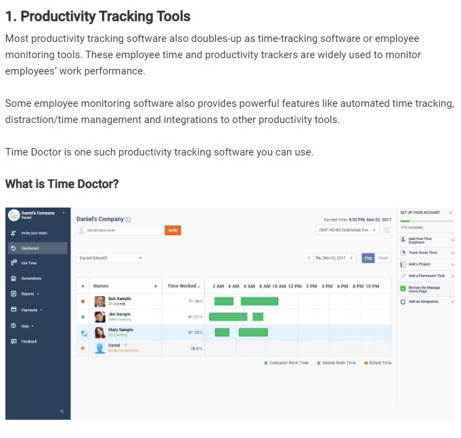Dismiss the Add an Integration step
The width and height of the screenshot is (461, 438).
452,301
